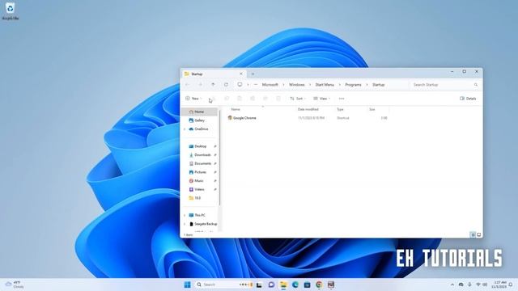
Task: Open the View dropdown
Action: 321,99
